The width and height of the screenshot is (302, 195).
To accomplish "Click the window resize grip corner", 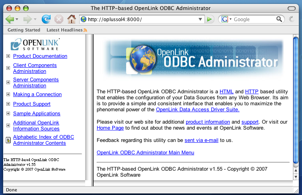I will pyautogui.click(x=296, y=191).
